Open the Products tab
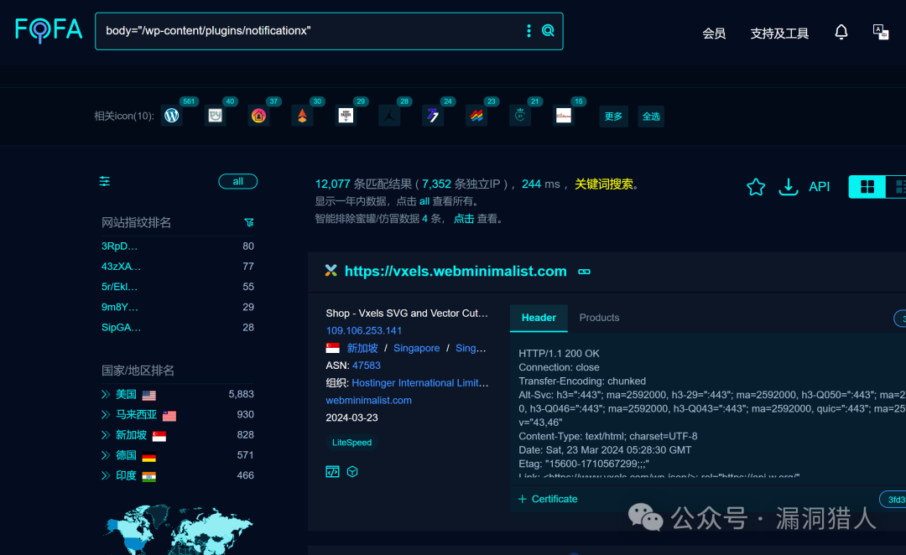 coord(599,318)
